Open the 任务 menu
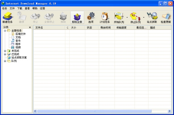This screenshot has width=174, height=115. [x=5, y=8]
